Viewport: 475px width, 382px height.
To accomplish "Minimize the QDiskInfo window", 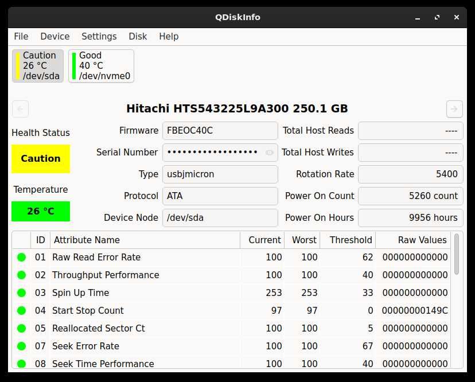I will pos(418,18).
